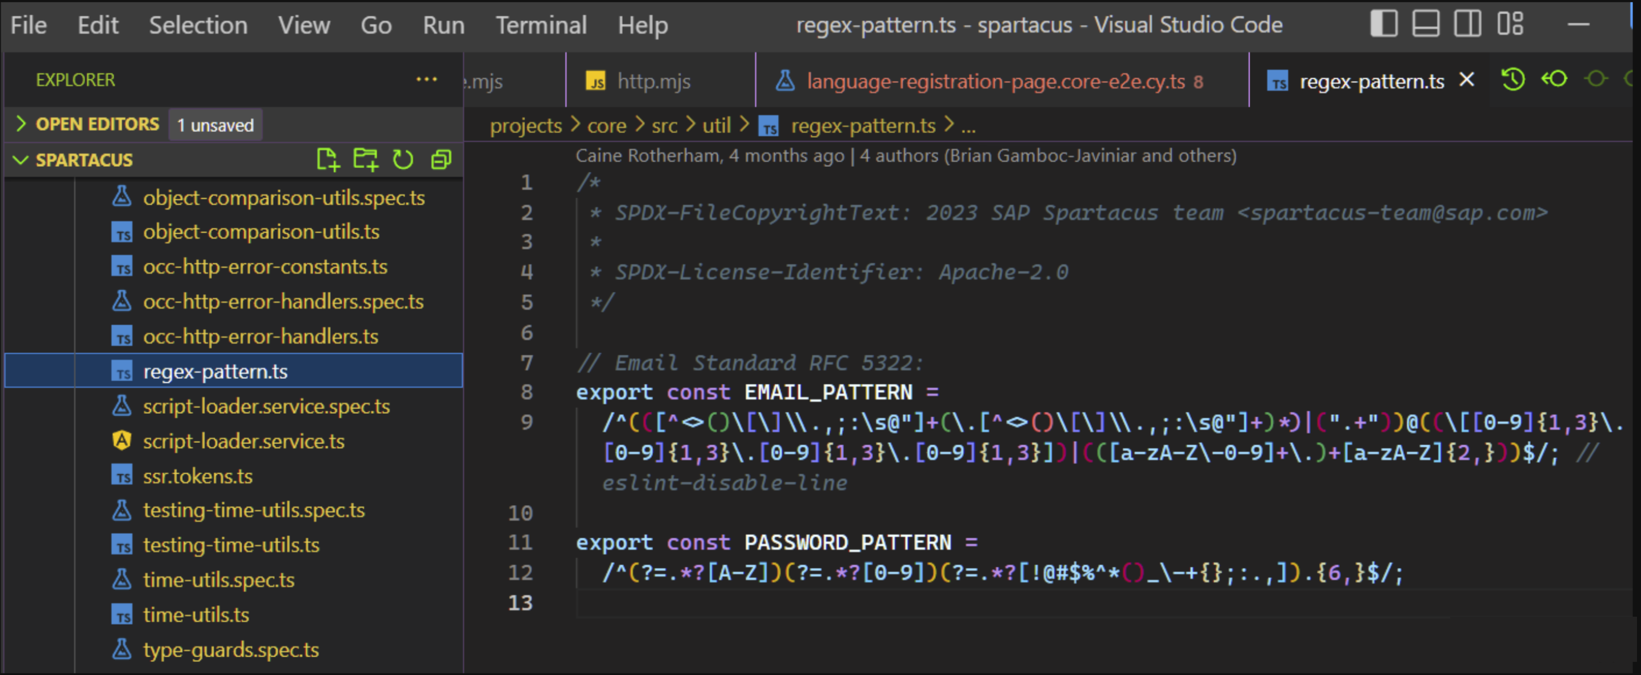This screenshot has height=675, width=1641.
Task: Open the Terminal menu
Action: tap(541, 26)
